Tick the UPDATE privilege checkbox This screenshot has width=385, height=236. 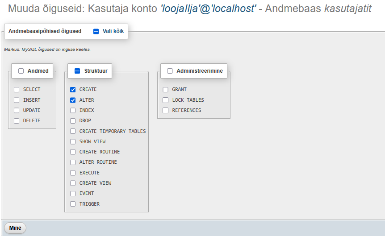(17, 110)
